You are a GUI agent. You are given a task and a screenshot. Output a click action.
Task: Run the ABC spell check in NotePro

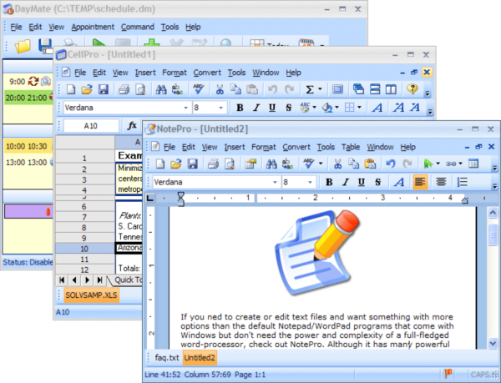pos(309,164)
